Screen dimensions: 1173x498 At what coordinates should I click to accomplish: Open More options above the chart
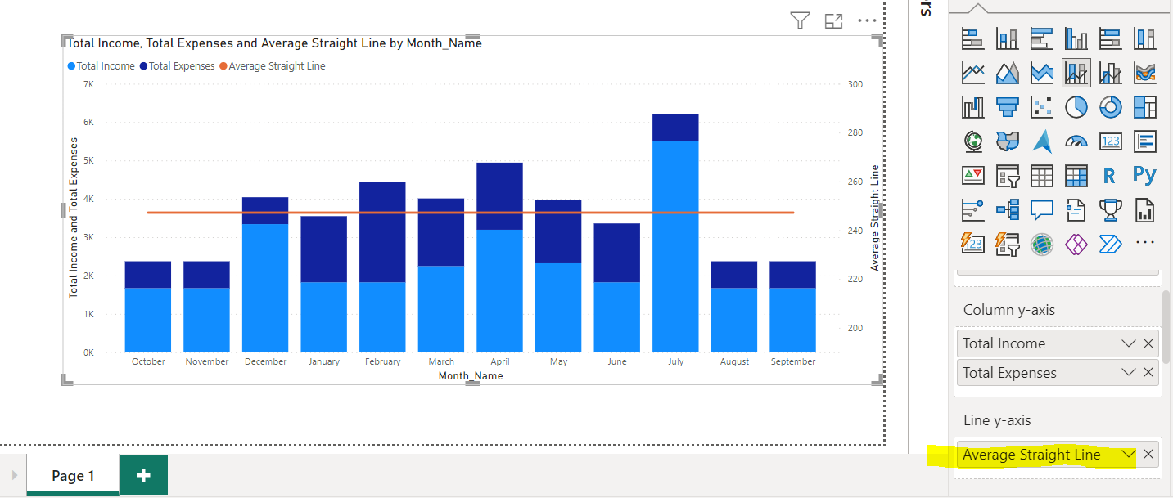click(867, 21)
